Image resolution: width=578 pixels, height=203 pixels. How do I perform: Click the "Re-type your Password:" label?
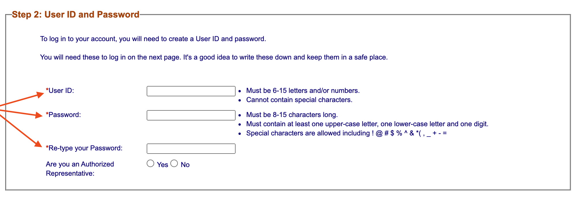(x=85, y=148)
